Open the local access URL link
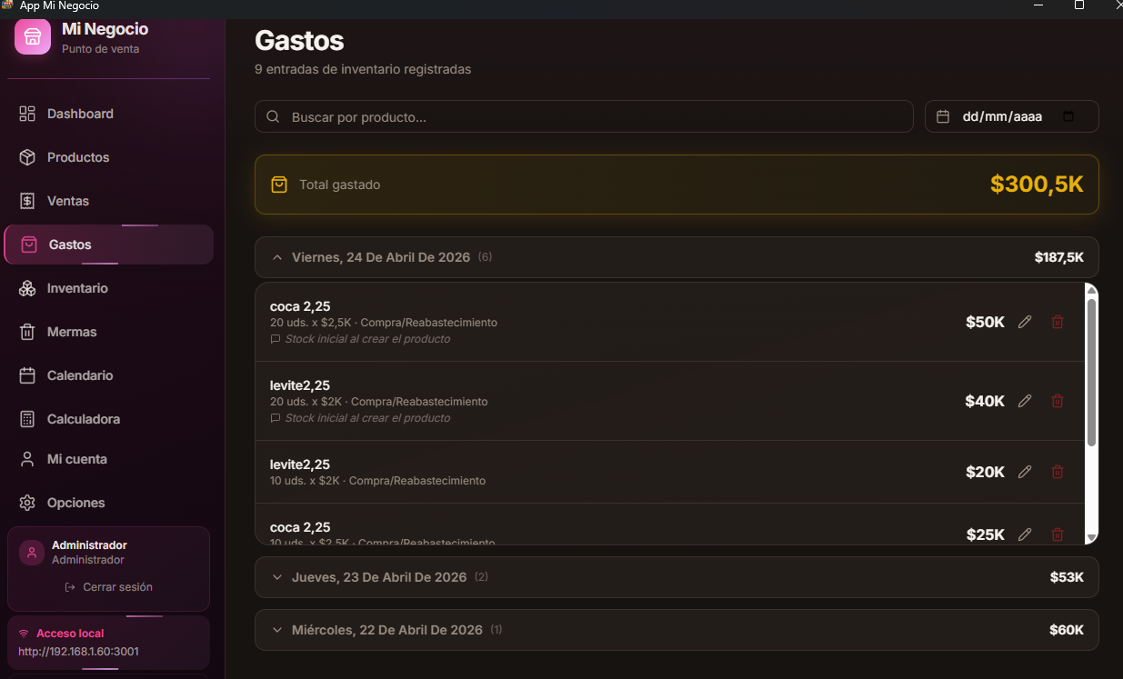1123x679 pixels. (x=78, y=652)
